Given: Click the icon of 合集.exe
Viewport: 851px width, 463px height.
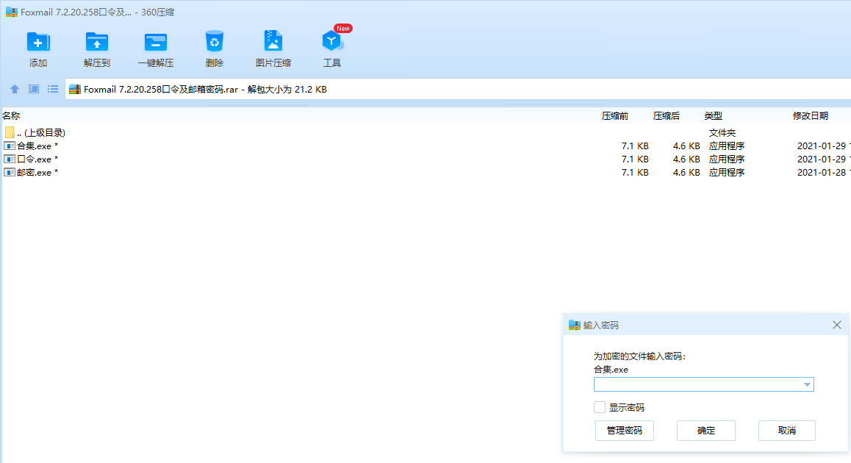Looking at the screenshot, I should (x=10, y=146).
